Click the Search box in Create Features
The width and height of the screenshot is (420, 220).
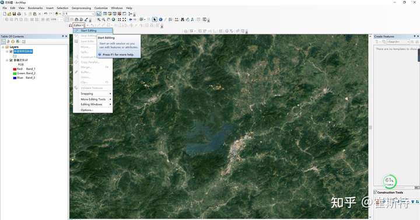pyautogui.click(x=398, y=42)
